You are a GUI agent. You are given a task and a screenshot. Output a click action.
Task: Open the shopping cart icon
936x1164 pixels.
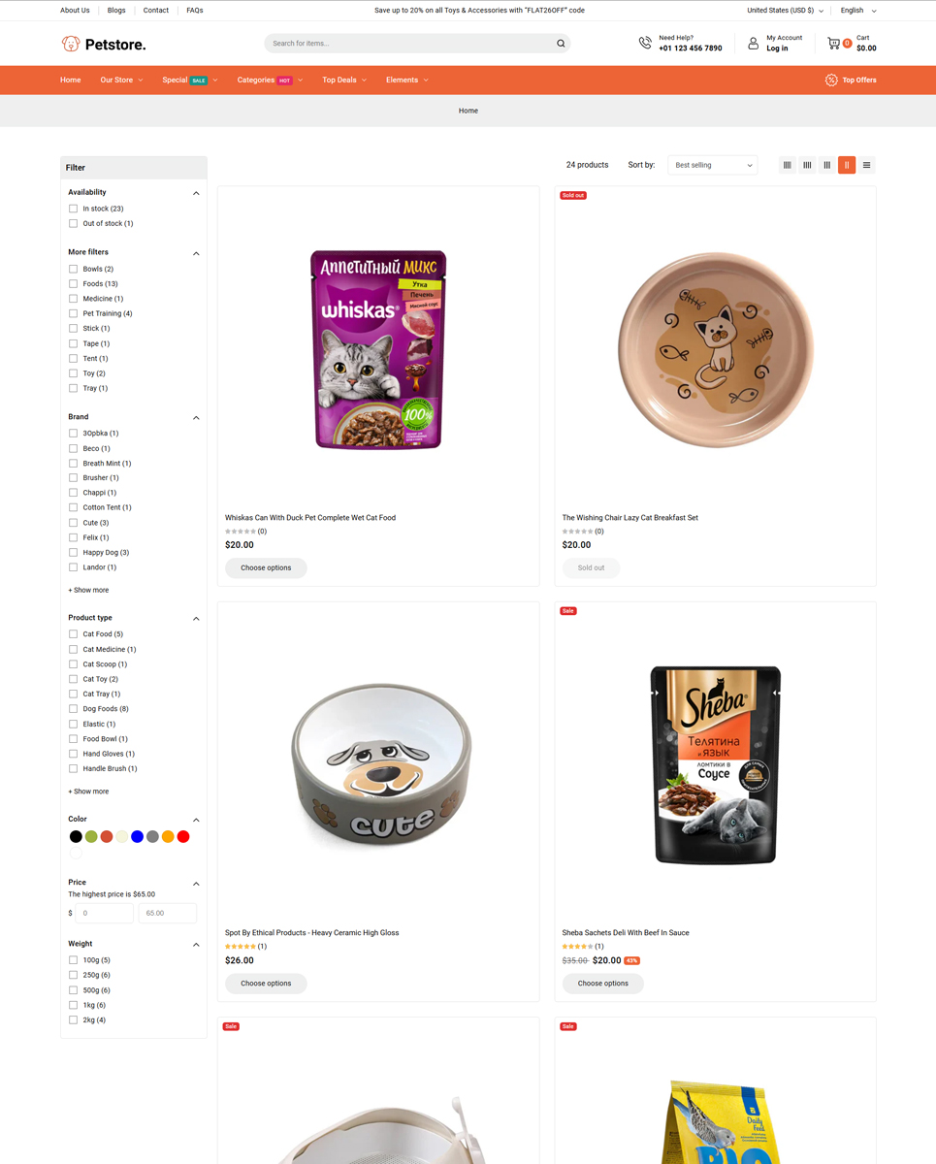pos(833,43)
